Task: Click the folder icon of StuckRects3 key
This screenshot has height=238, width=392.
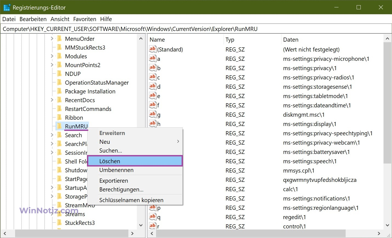Action: coord(59,223)
